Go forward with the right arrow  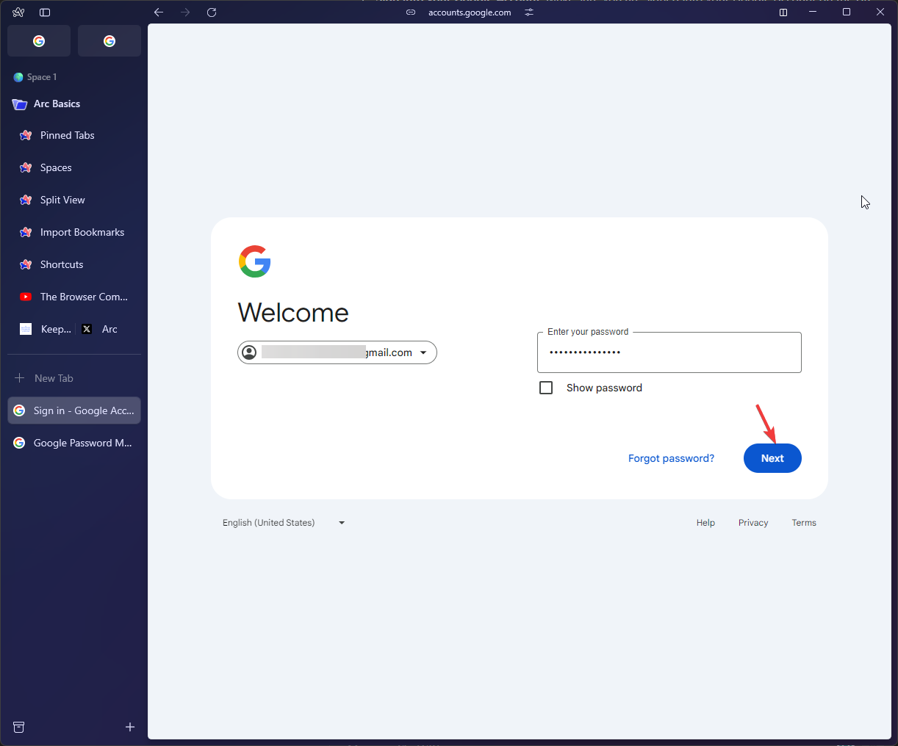(x=185, y=12)
